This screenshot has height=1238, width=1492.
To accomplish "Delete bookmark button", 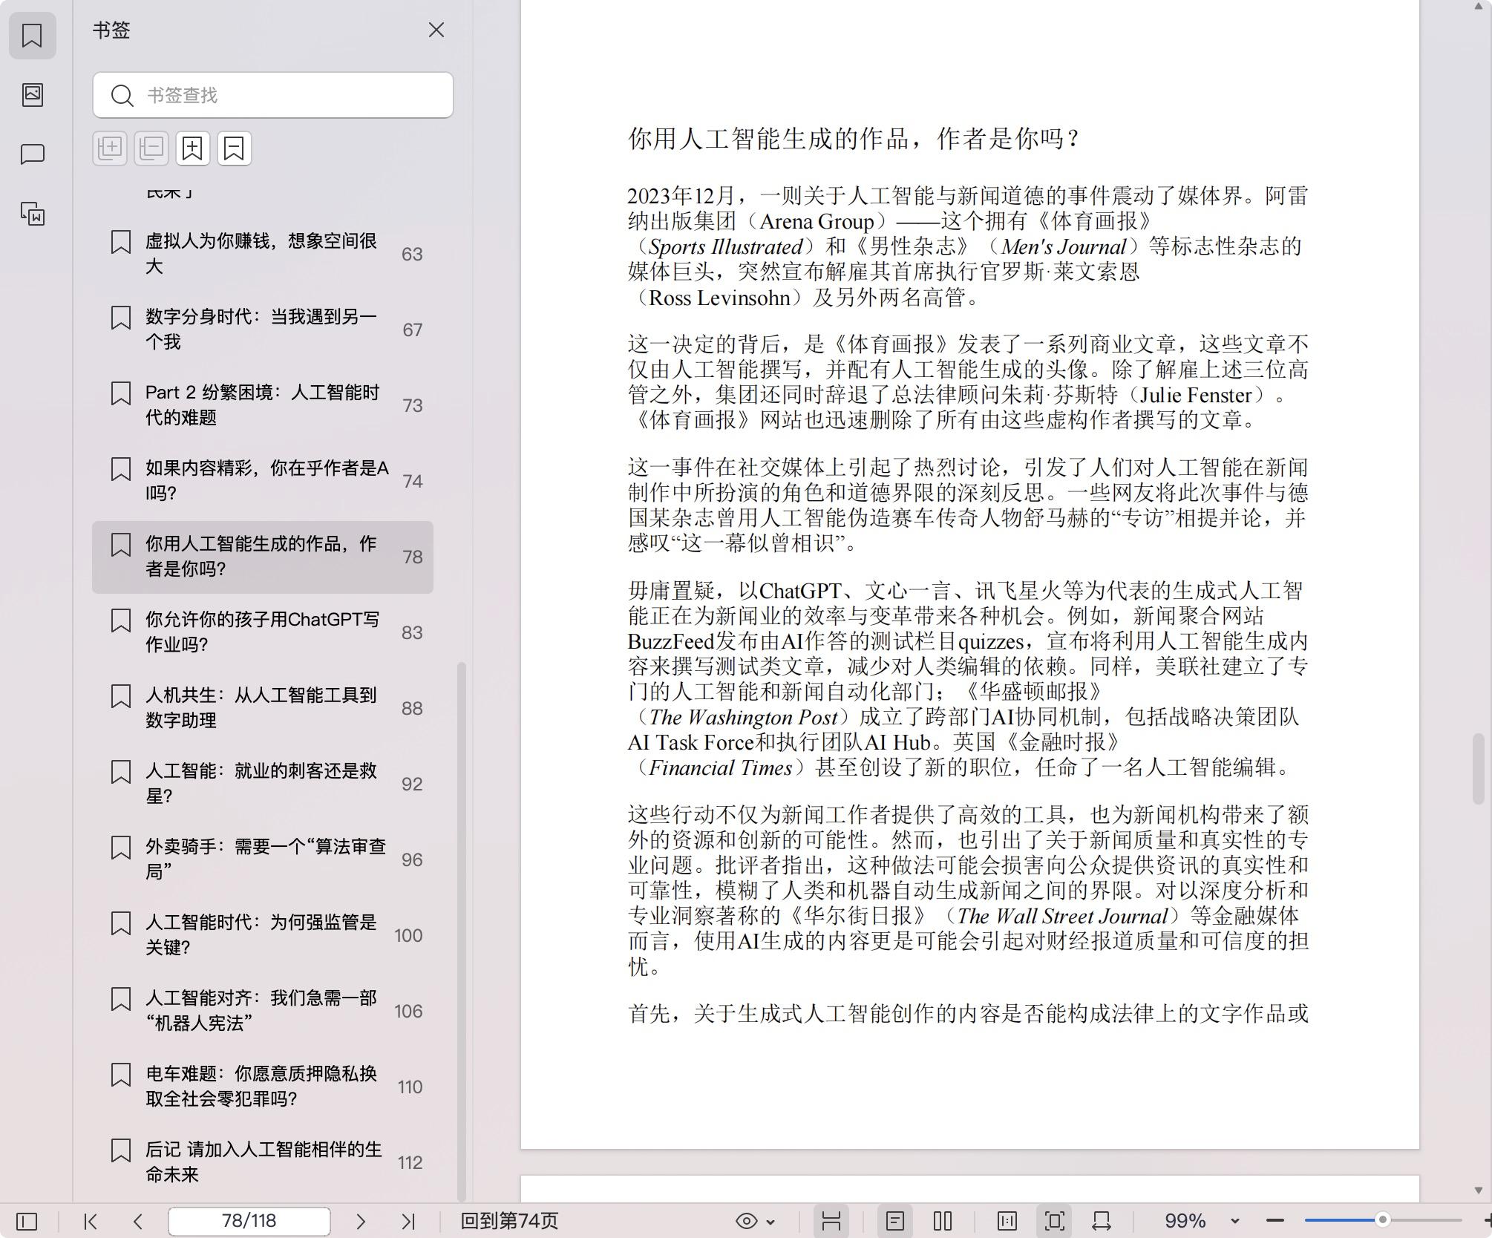I will (x=235, y=148).
